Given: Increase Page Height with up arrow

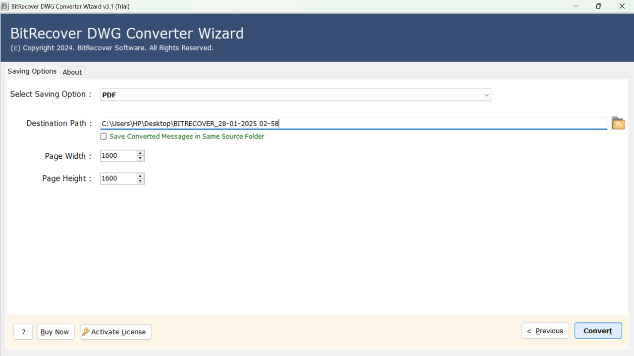Looking at the screenshot, I should (x=141, y=176).
